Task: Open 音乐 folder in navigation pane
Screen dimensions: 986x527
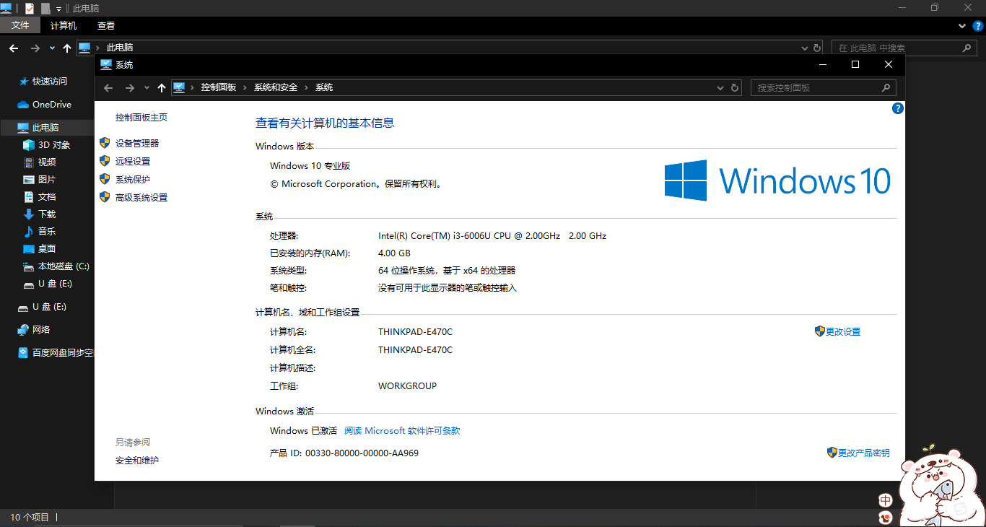Action: pos(40,232)
